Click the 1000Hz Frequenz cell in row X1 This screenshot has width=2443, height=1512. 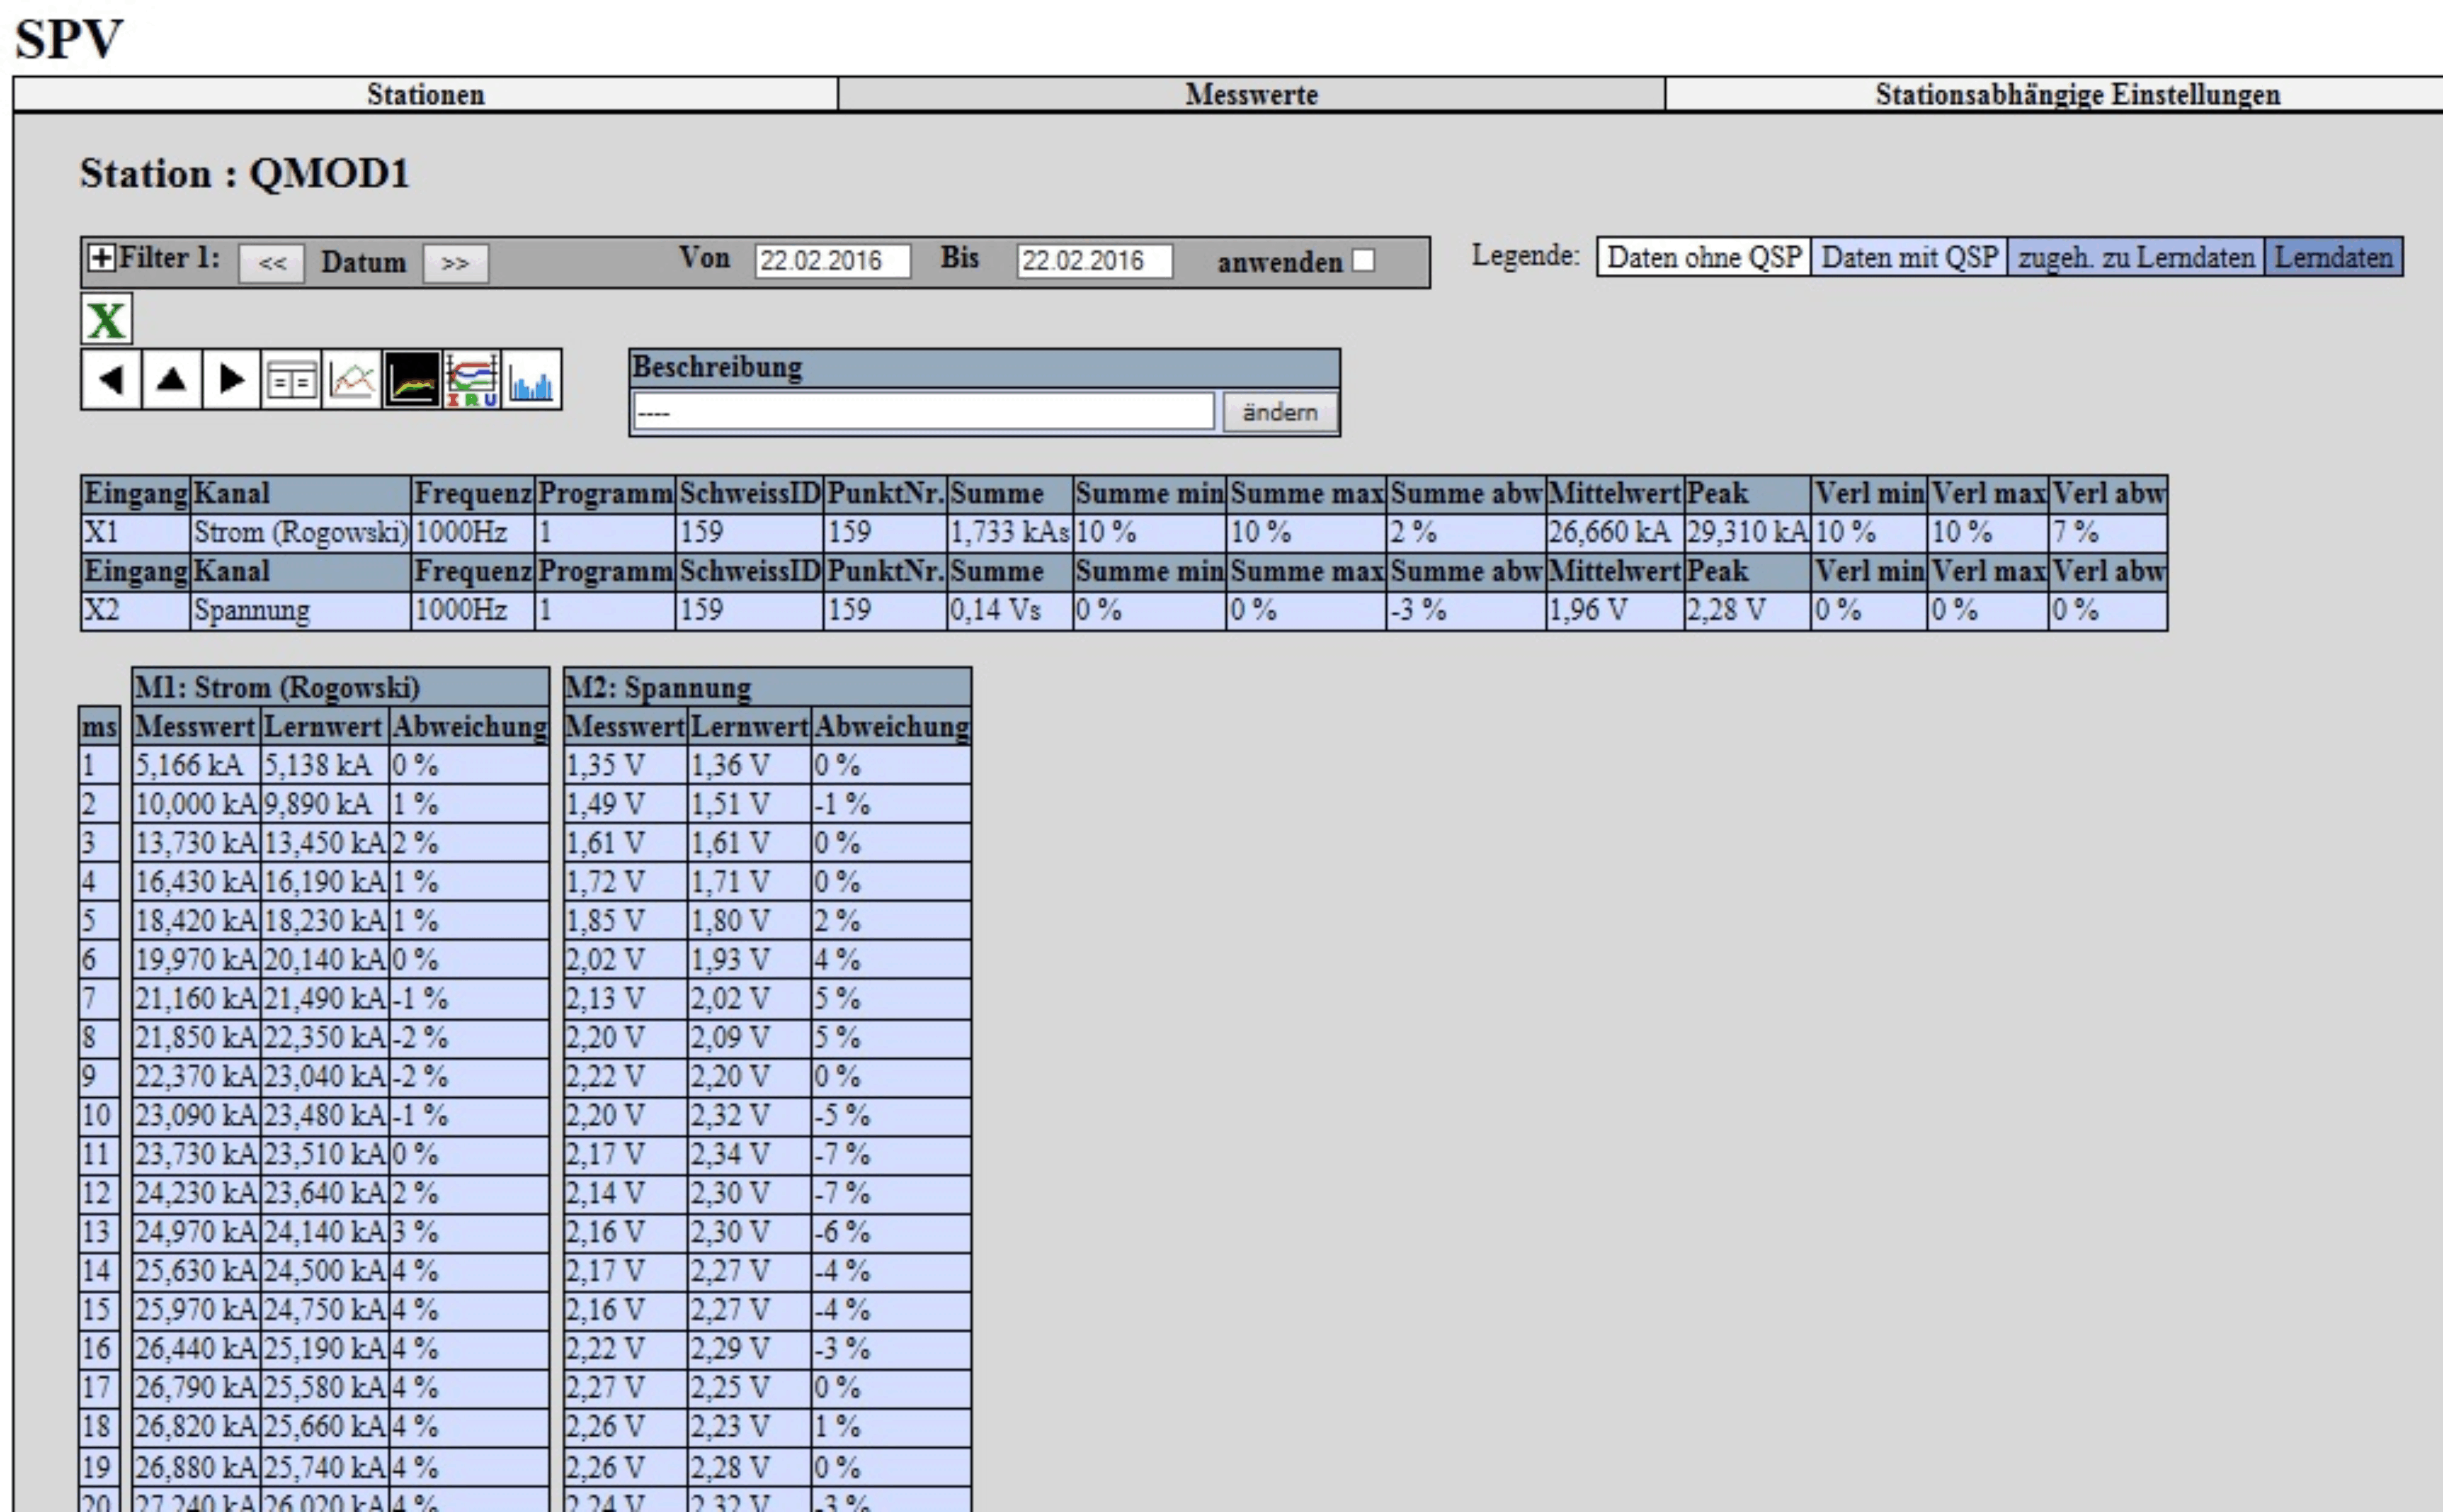[473, 532]
